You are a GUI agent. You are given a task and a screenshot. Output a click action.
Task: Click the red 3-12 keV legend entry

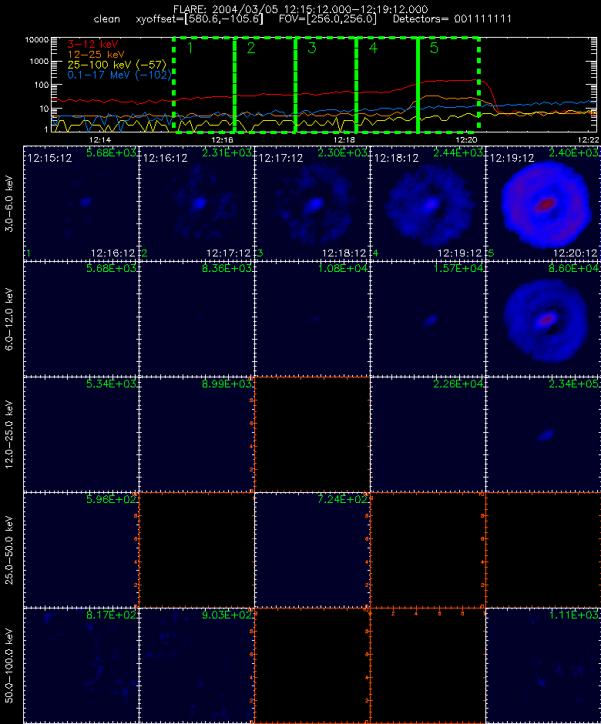coord(93,45)
